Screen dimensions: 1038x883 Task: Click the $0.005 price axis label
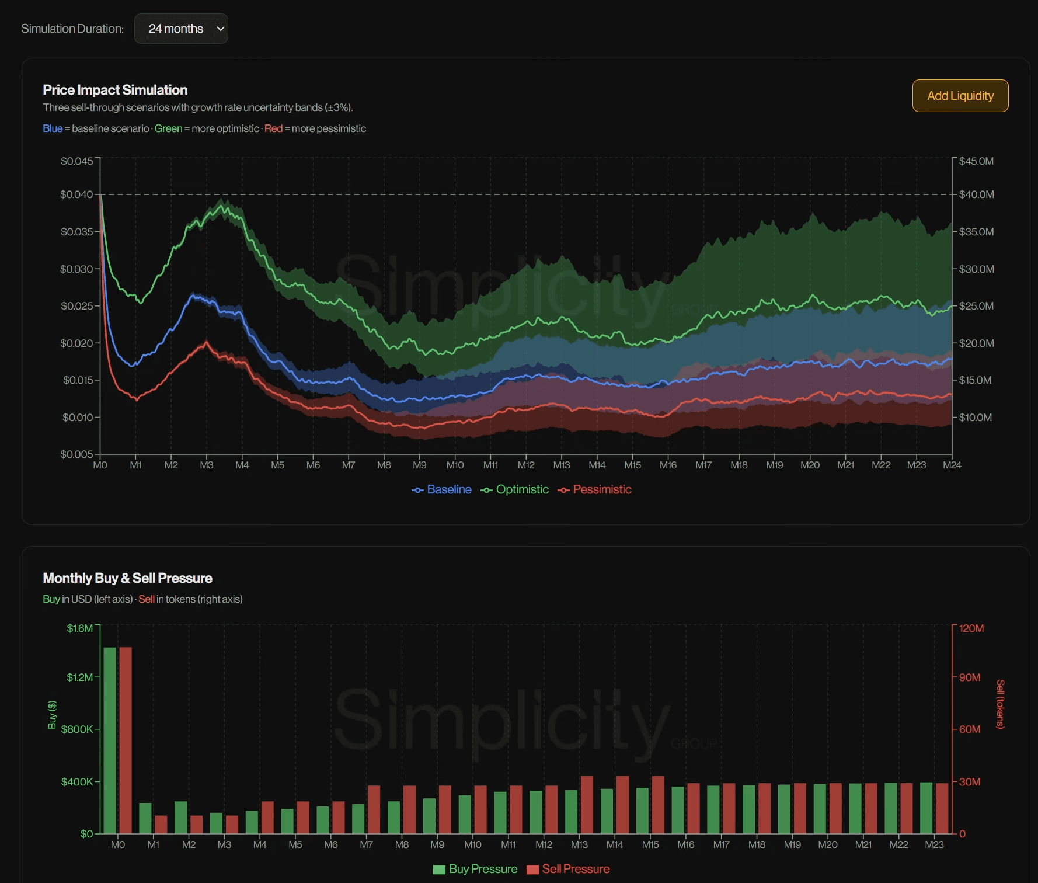(x=76, y=454)
